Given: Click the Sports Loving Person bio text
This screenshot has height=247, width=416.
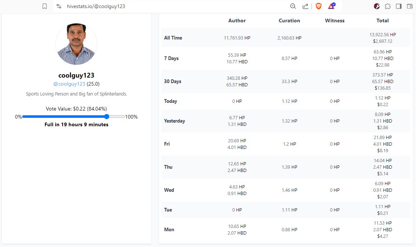Looking at the screenshot, I should [x=76, y=94].
